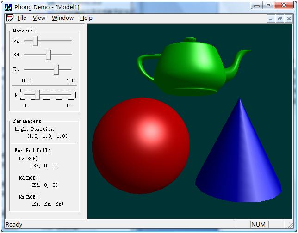Open the Help menu

86,18
